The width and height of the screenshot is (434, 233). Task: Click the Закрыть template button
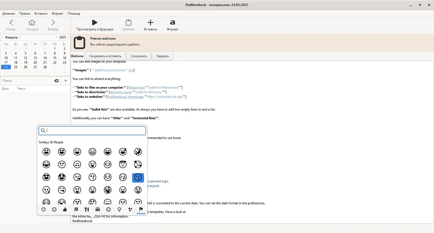[x=162, y=56]
